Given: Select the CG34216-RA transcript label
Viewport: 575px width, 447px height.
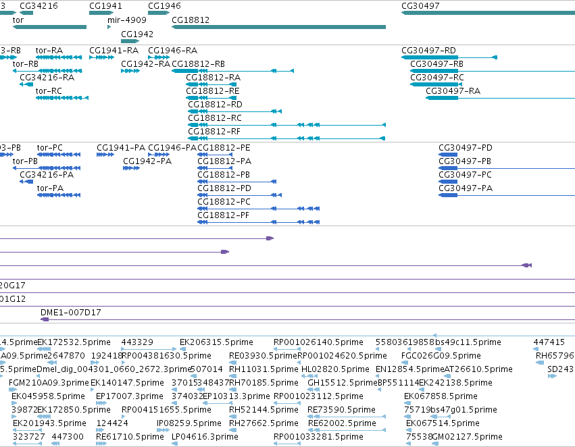Looking at the screenshot, I should point(47,78).
